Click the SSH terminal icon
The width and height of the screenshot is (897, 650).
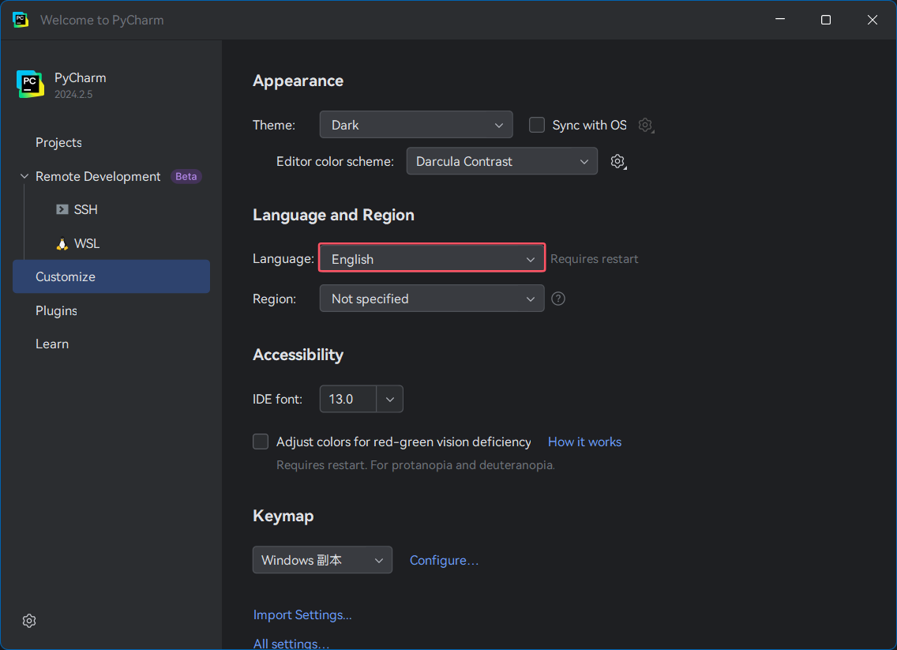point(62,209)
